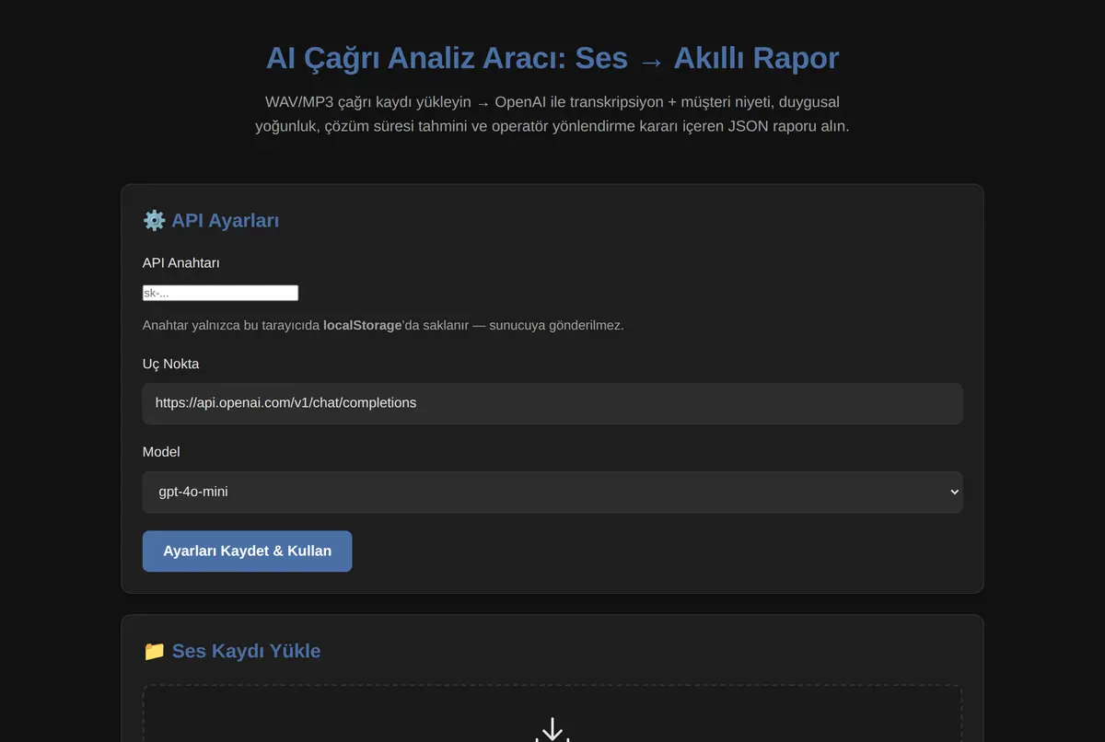1105x742 pixels.
Task: Click the API Ayarları heading text
Action: (x=225, y=221)
